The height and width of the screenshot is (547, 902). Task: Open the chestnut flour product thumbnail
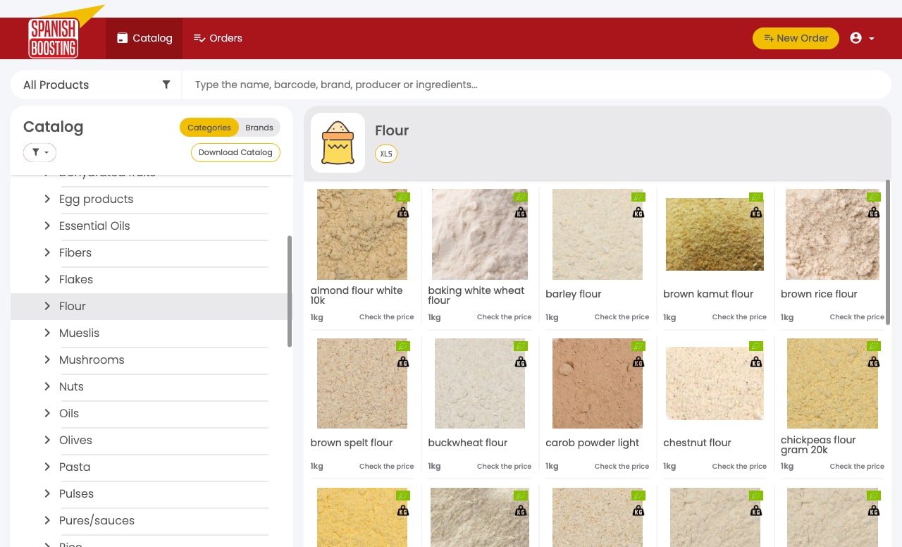click(x=715, y=383)
